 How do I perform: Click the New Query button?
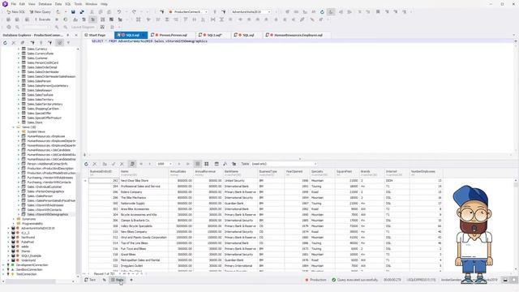pyautogui.click(x=41, y=11)
